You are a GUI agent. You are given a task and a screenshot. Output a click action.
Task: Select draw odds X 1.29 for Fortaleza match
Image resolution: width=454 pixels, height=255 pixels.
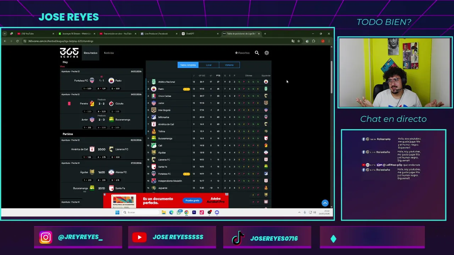click(101, 89)
